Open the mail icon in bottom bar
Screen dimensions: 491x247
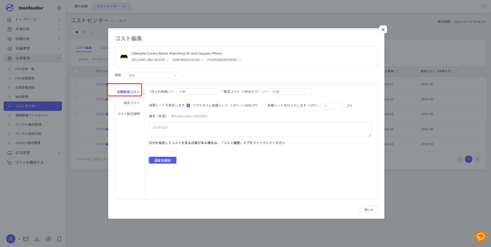[26, 239]
